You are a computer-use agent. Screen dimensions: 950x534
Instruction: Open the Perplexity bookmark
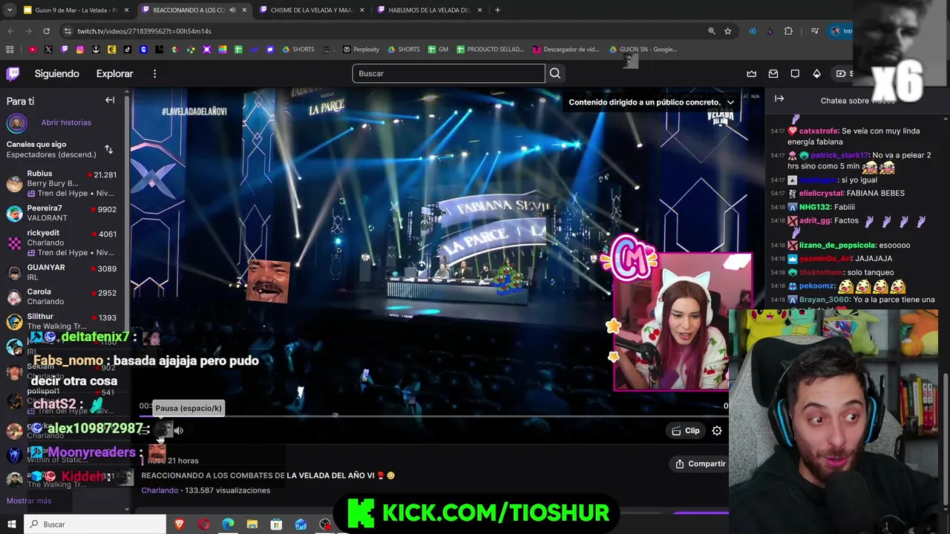pyautogui.click(x=361, y=50)
